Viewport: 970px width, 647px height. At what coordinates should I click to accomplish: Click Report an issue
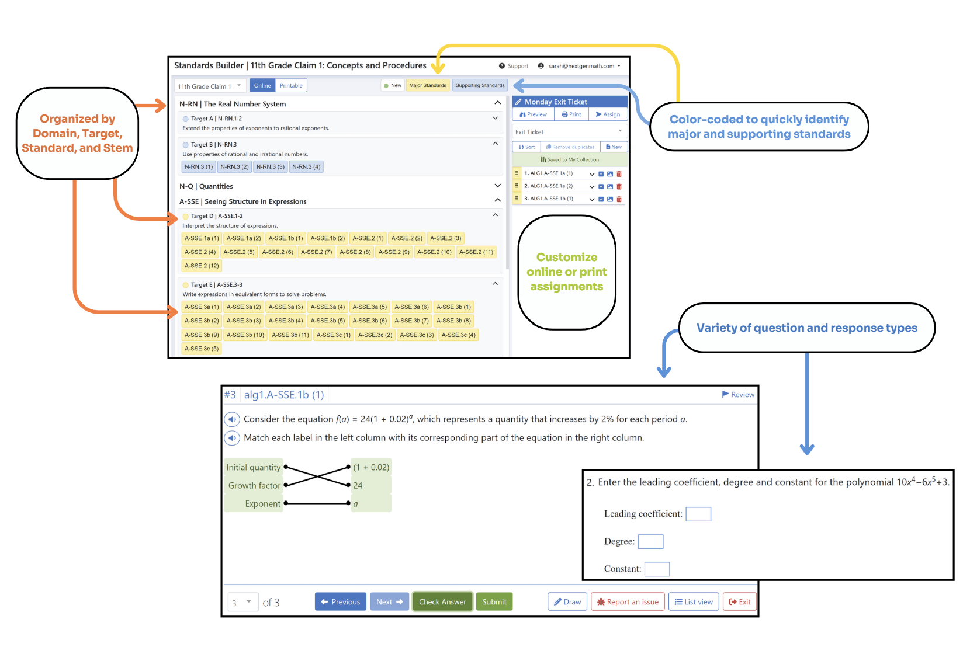(x=628, y=602)
